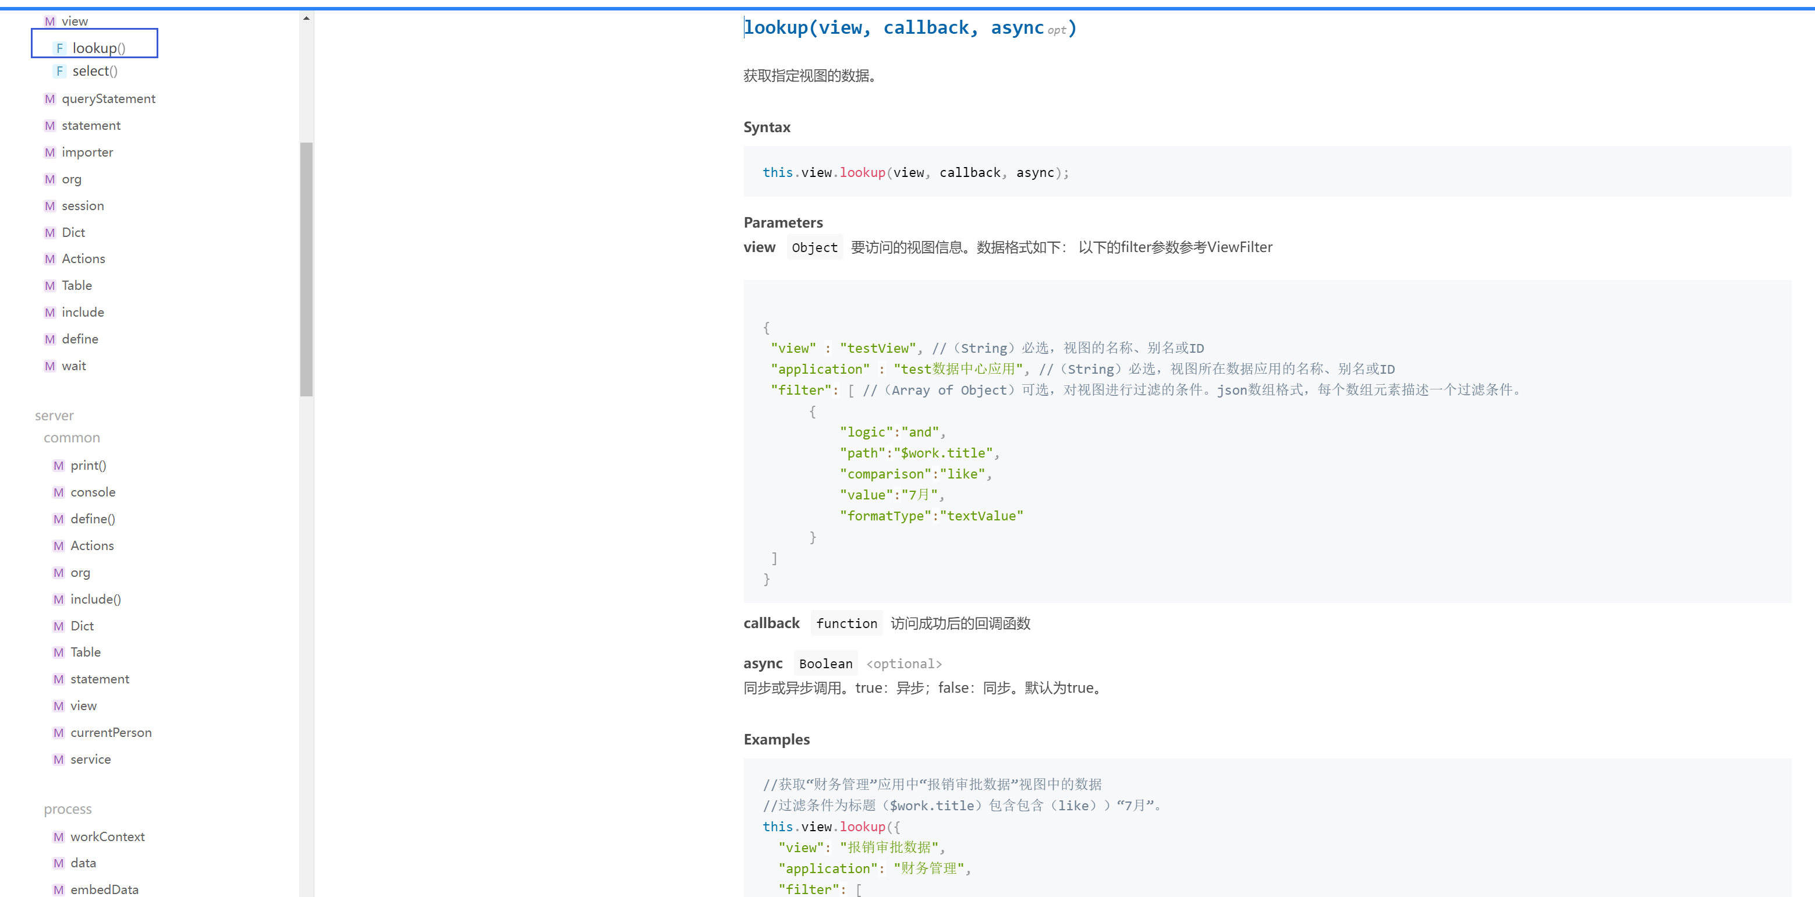This screenshot has width=1815, height=897.
Task: Open the select() function entry
Action: (x=94, y=71)
